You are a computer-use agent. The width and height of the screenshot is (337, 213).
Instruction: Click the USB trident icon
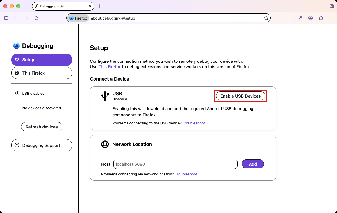[x=105, y=96]
